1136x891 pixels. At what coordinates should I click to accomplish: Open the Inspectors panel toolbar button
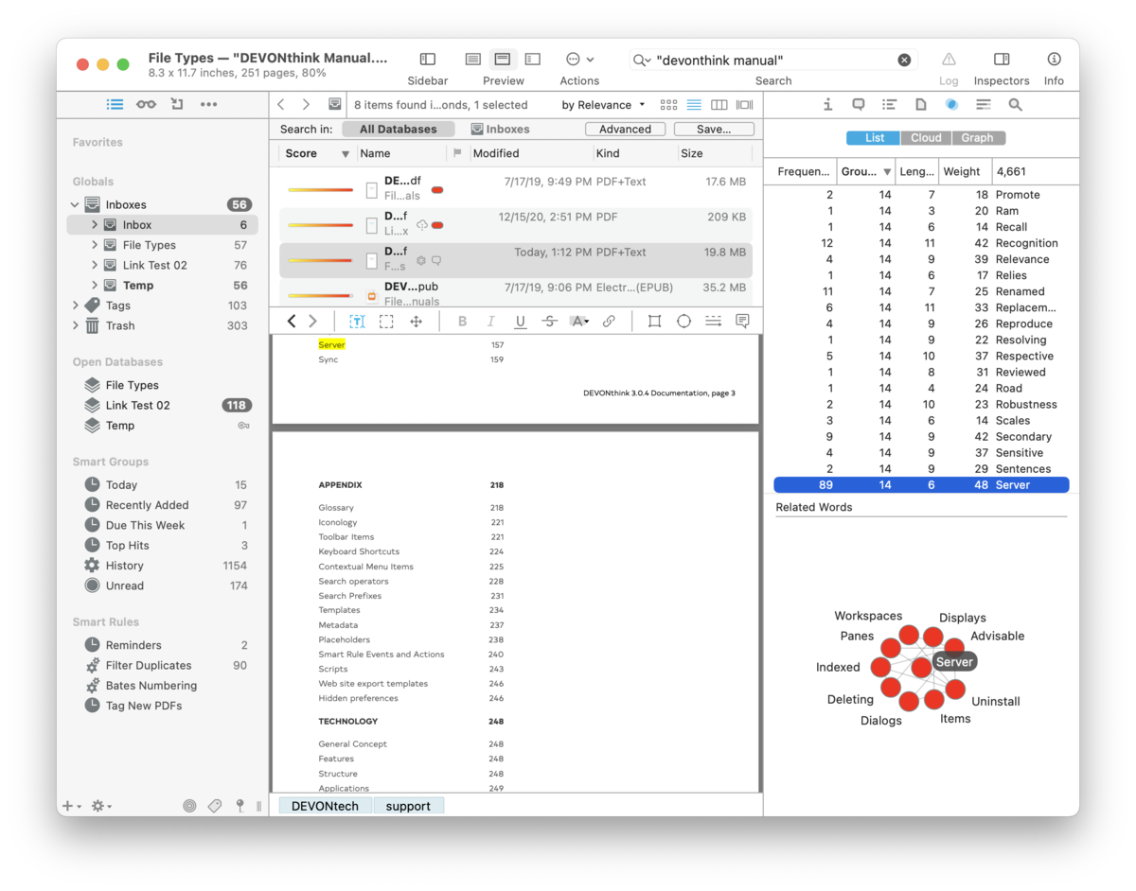tap(1002, 60)
